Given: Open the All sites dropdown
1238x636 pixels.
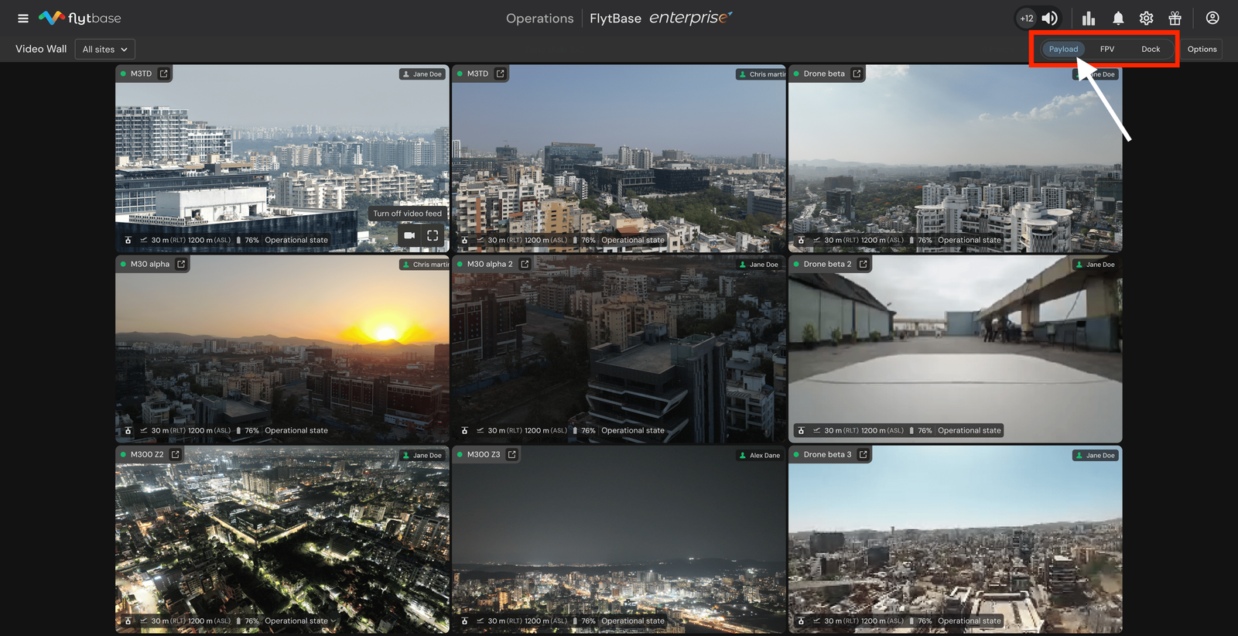Looking at the screenshot, I should pos(105,49).
